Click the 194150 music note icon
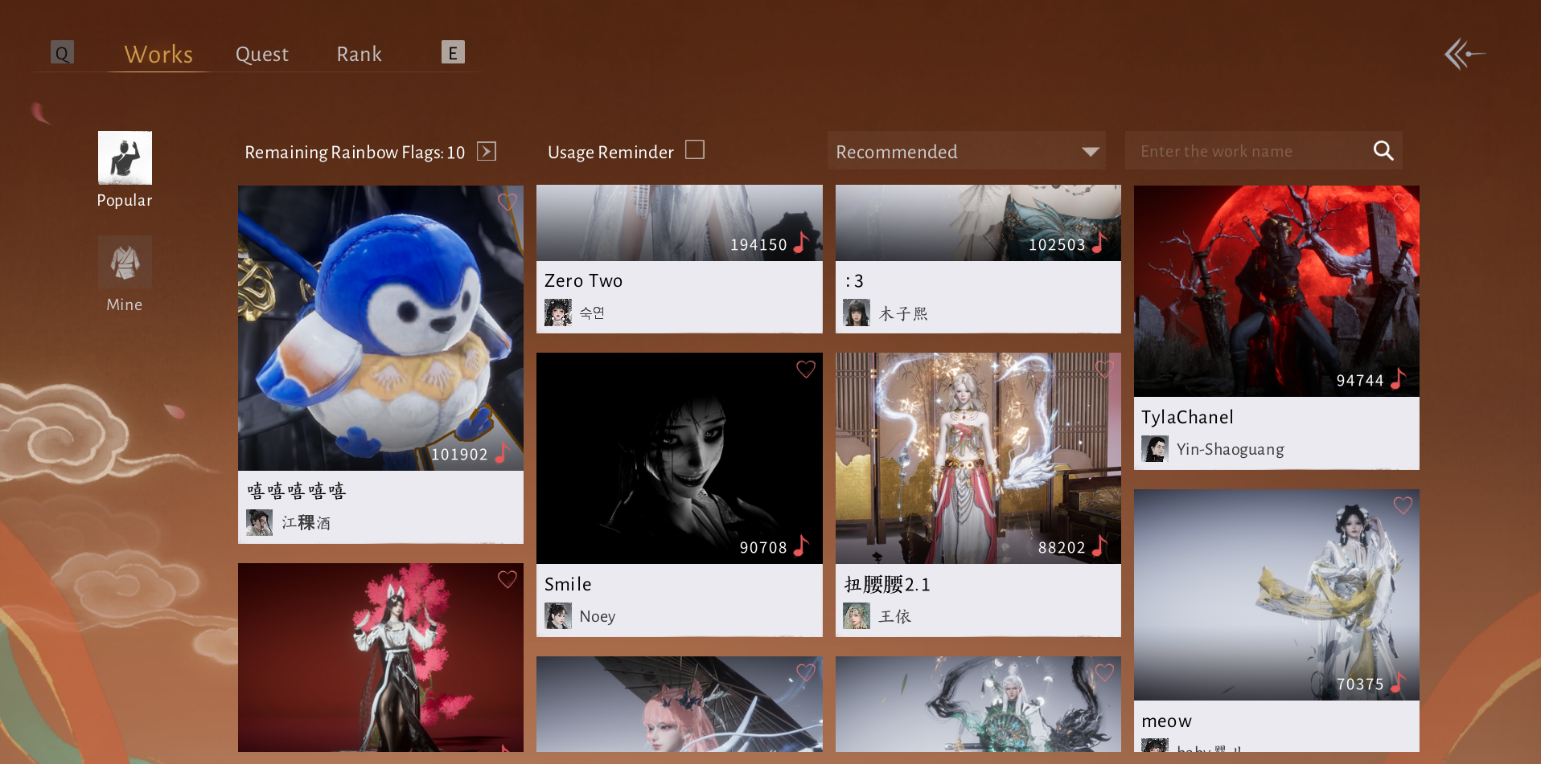The image size is (1541, 764). point(801,242)
